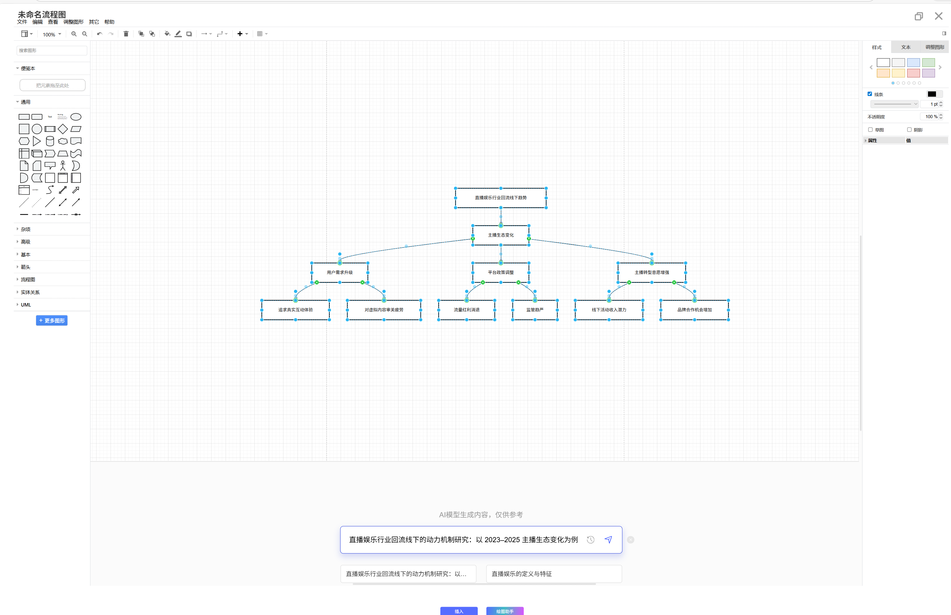
Task: Enable the 草图 checkbox
Action: tap(870, 130)
